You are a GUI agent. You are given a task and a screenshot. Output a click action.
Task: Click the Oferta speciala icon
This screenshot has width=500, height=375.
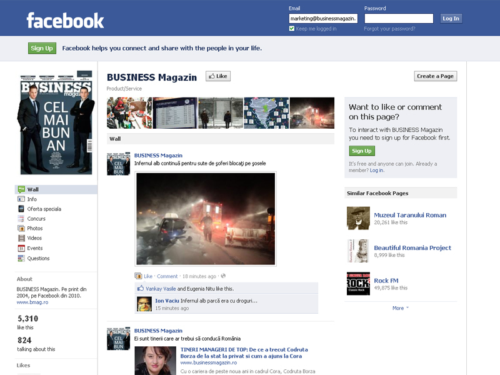[x=21, y=209]
